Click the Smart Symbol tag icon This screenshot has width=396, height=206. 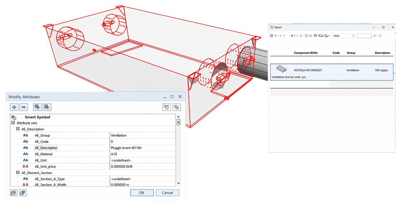point(14,117)
